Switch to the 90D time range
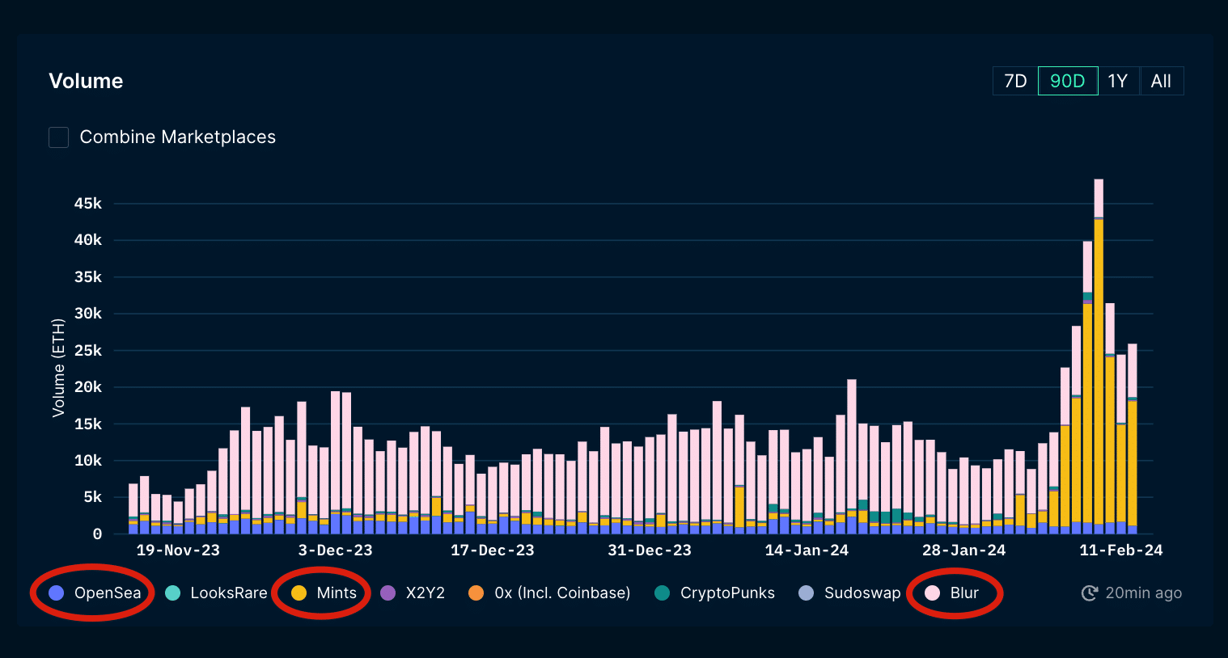The height and width of the screenshot is (658, 1228). coord(1067,81)
